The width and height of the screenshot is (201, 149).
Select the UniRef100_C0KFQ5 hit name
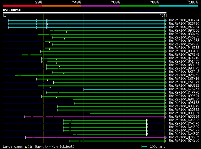tap(184, 134)
